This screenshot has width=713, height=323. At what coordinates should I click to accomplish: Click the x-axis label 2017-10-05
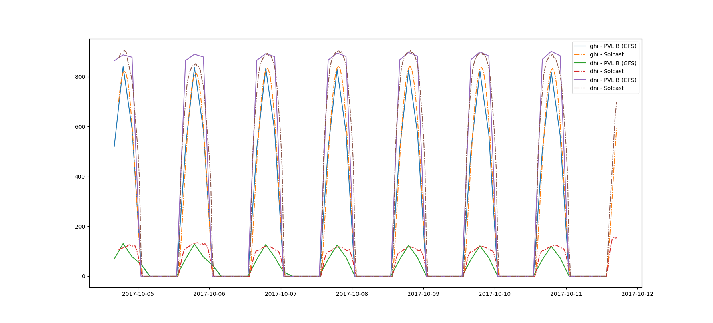coord(138,294)
